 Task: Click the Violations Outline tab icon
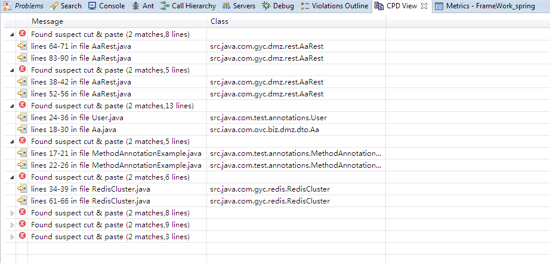305,6
